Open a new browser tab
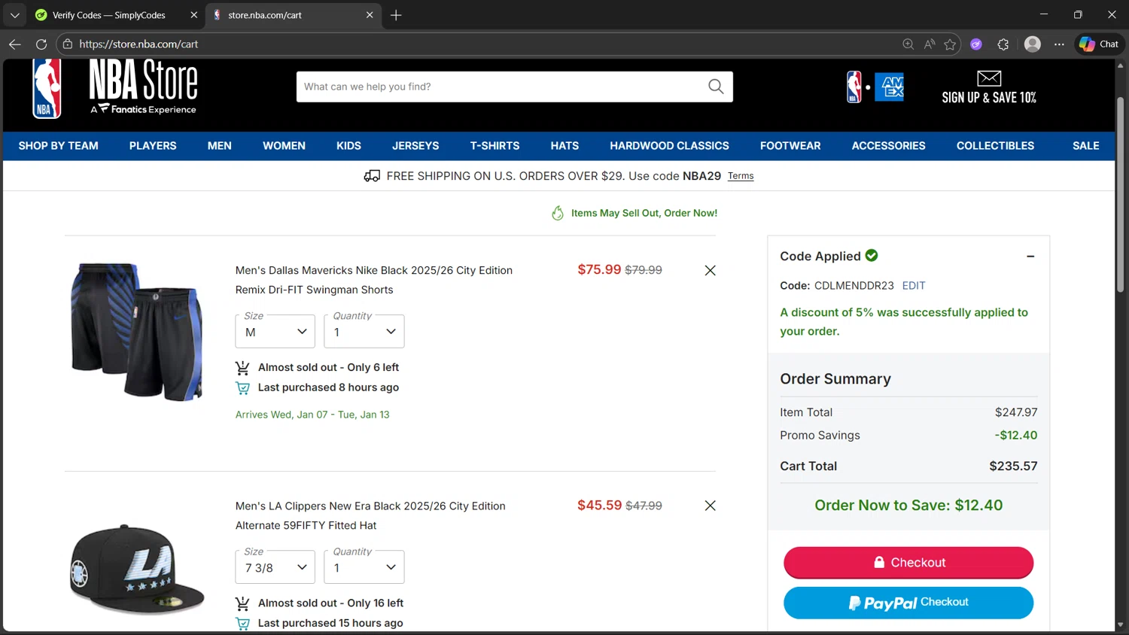Screen dimensions: 1129x635 pos(396,15)
